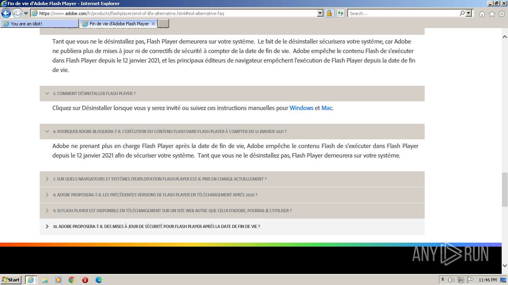
Task: Open the search provider dropdown arrow
Action: pos(469,13)
